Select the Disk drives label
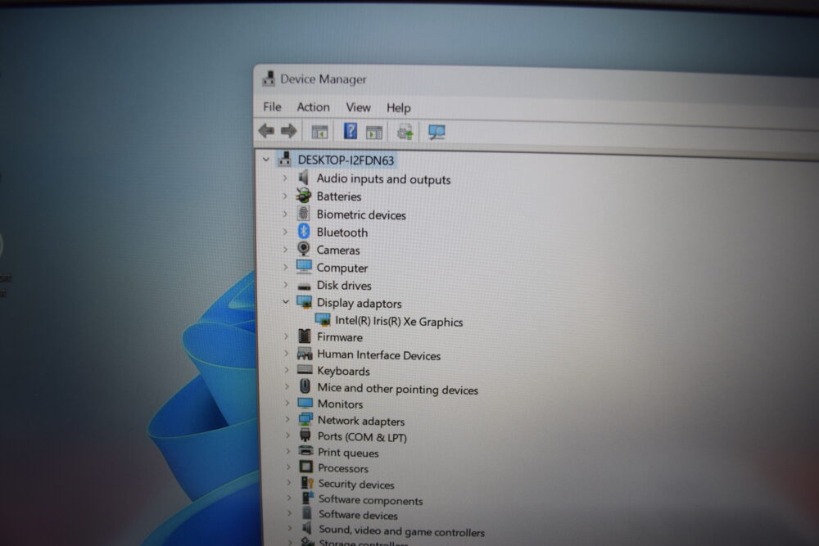Image resolution: width=819 pixels, height=546 pixels. (x=344, y=286)
